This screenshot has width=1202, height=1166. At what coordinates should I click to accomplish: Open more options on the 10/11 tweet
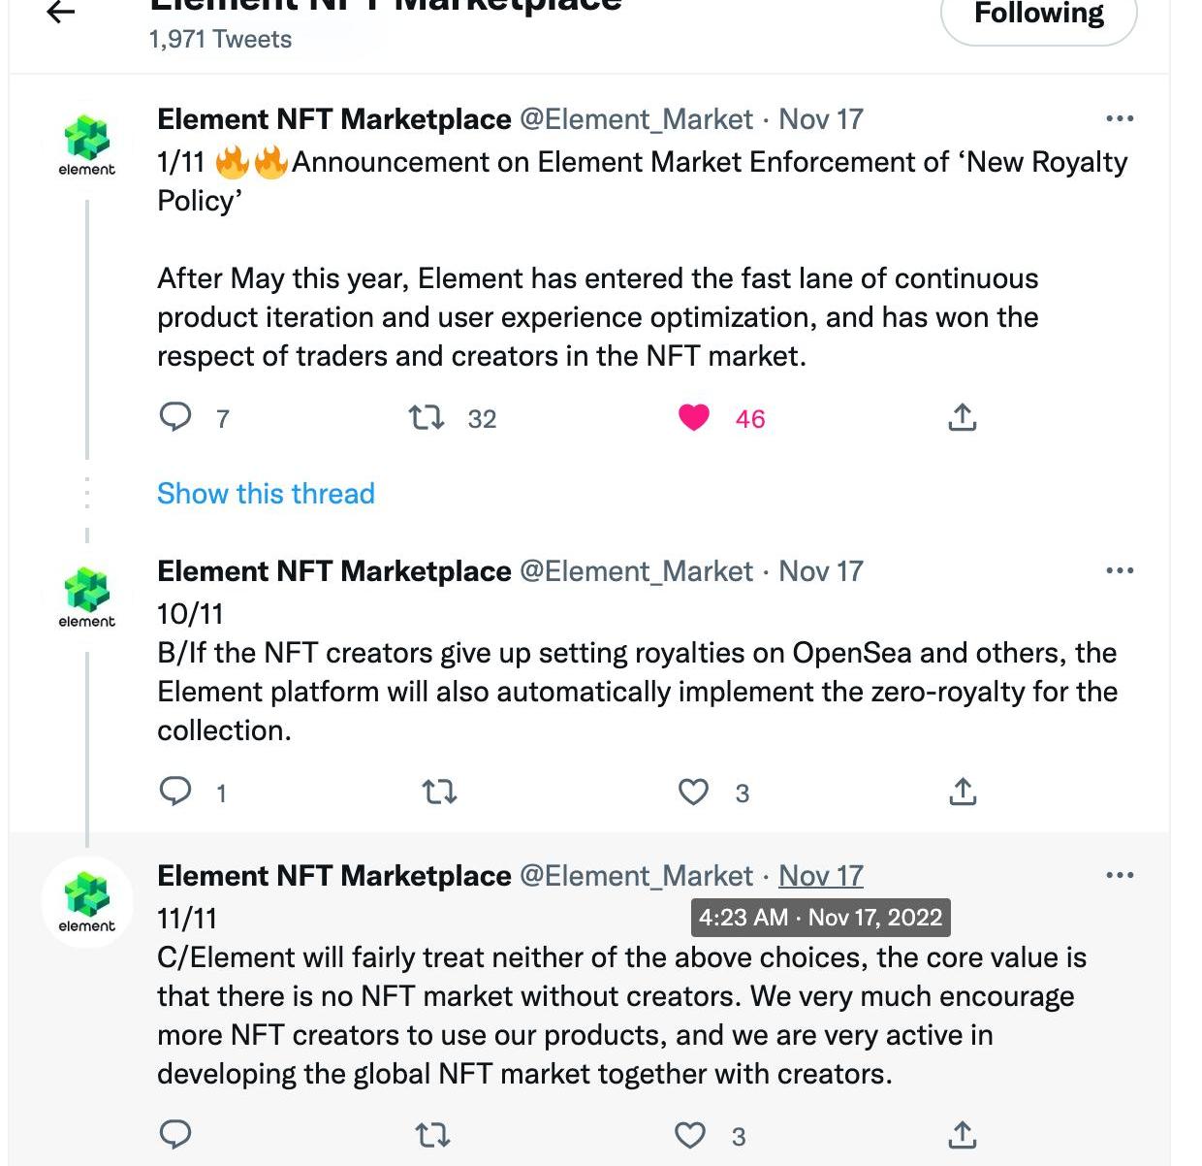(1119, 571)
